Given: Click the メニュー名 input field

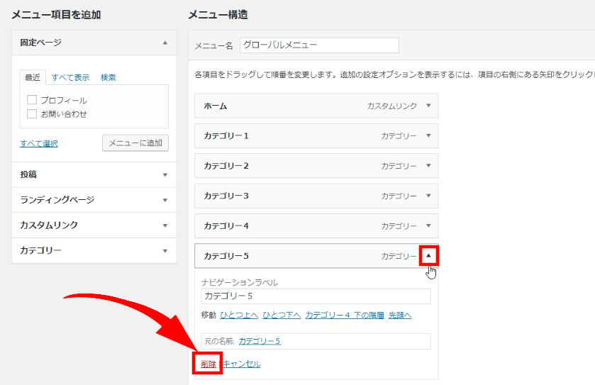Looking at the screenshot, I should tap(319, 45).
